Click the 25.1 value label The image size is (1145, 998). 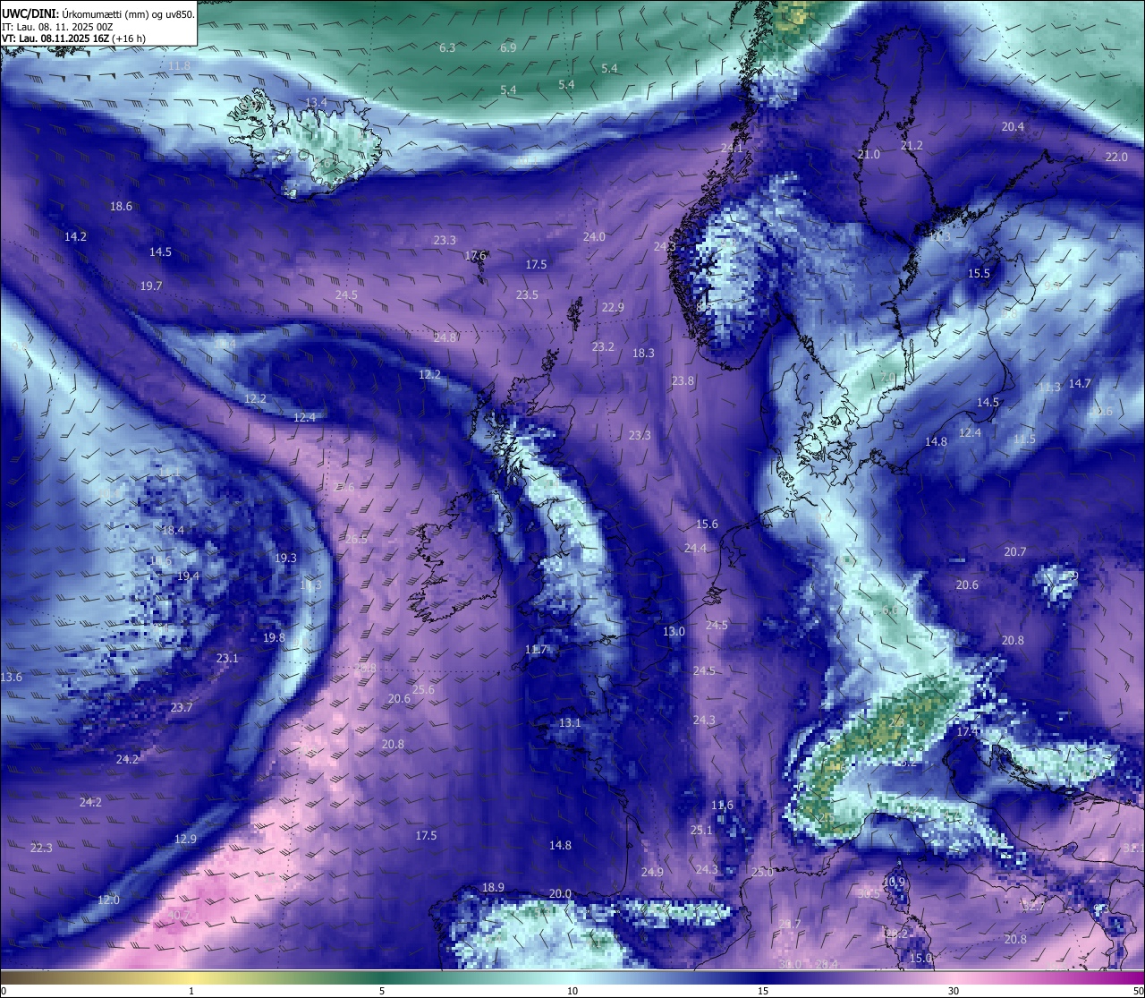(701, 831)
